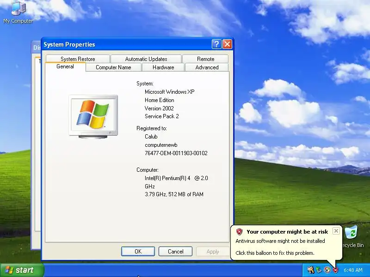The image size is (370, 277).
Task: Click 'Click this balloon to fix this problem'
Action: [275, 253]
